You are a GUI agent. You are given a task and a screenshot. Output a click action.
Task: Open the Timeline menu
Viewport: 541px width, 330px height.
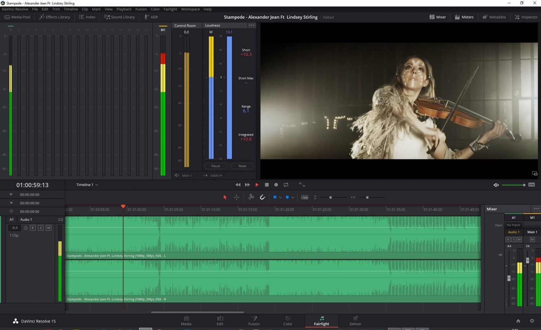[71, 9]
